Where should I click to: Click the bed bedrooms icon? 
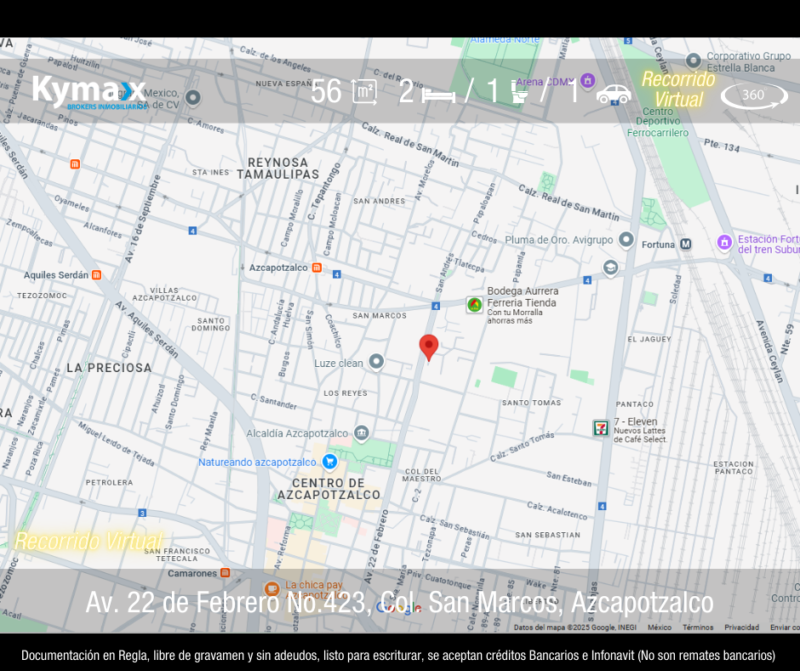pyautogui.click(x=439, y=95)
